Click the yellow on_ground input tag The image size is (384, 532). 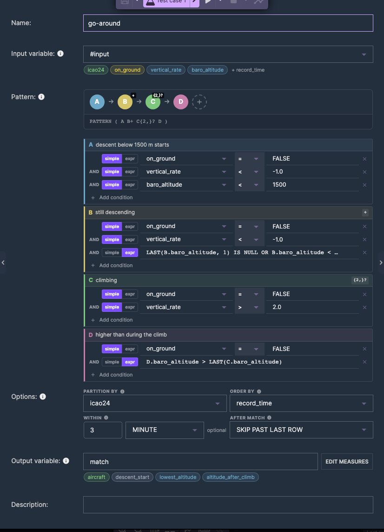click(127, 70)
